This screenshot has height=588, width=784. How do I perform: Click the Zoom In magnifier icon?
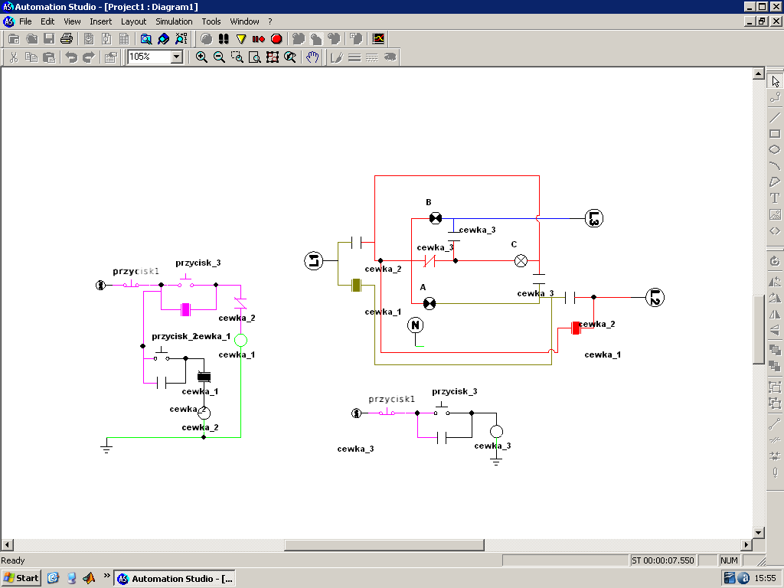pyautogui.click(x=201, y=57)
